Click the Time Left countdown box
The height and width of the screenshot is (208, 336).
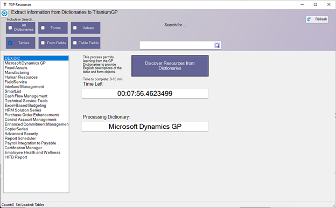point(145,94)
